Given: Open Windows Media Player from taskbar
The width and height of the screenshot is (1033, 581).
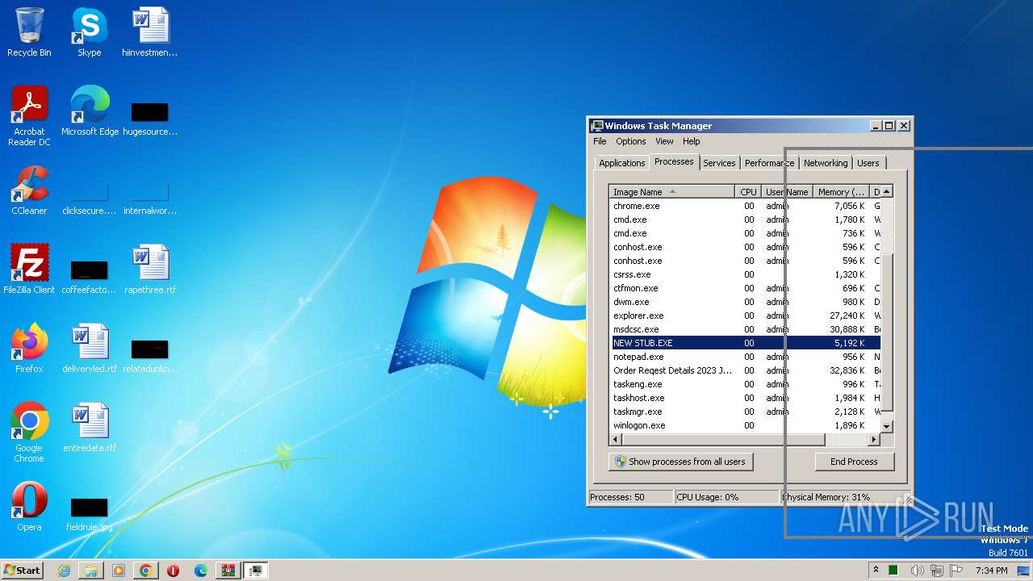Looking at the screenshot, I should pyautogui.click(x=119, y=571).
